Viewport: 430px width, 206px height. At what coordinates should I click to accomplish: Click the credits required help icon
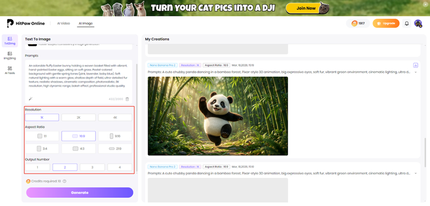click(64, 181)
